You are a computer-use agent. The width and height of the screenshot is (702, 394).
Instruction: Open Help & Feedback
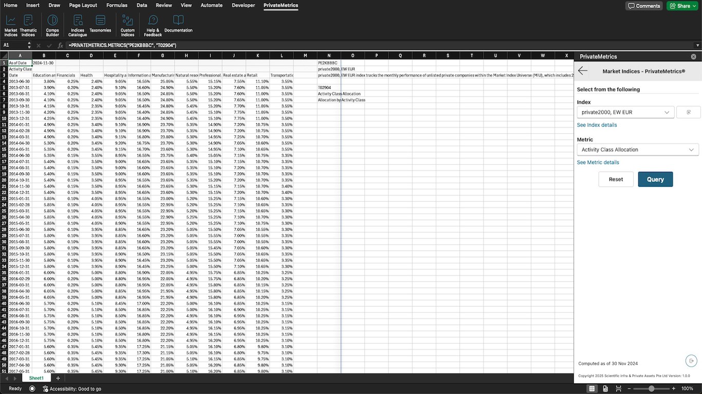pos(153,26)
